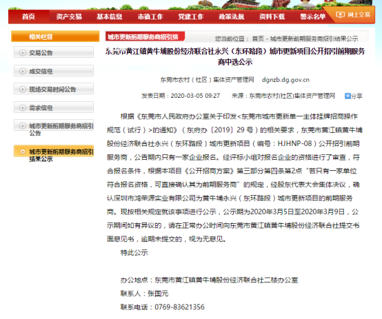Click the share plus icon beside 分享
Image resolution: width=382 pixels, height=319 pixels.
(x=348, y=96)
